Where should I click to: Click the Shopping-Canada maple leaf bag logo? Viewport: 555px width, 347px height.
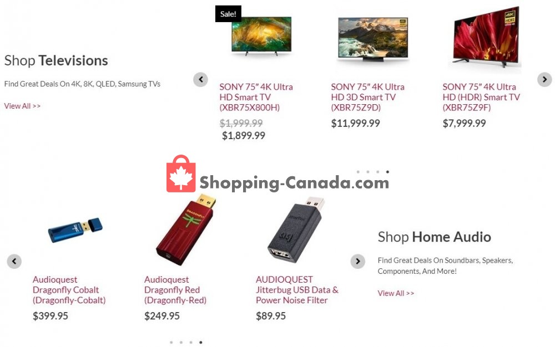click(181, 173)
